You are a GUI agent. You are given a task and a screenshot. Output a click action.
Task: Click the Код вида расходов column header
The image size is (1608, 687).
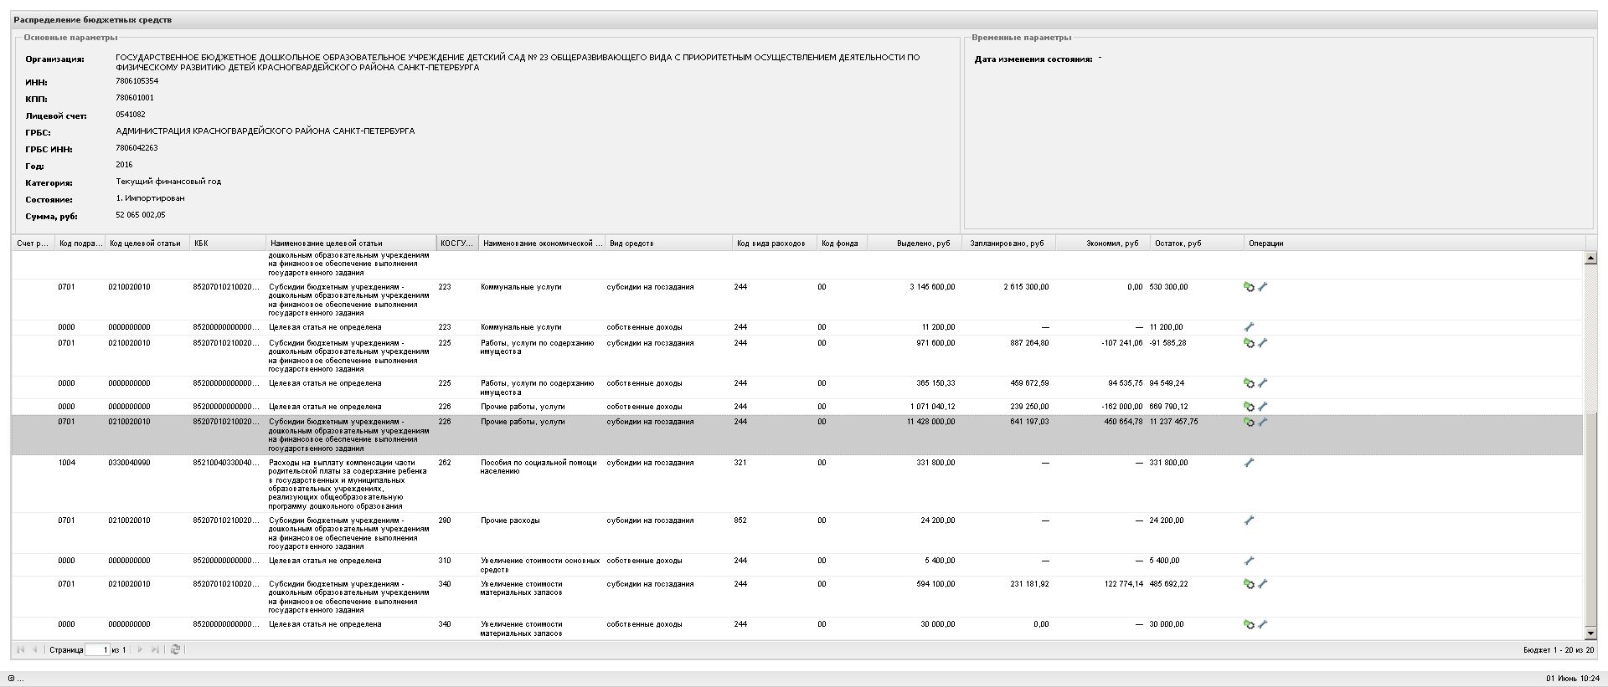(775, 244)
